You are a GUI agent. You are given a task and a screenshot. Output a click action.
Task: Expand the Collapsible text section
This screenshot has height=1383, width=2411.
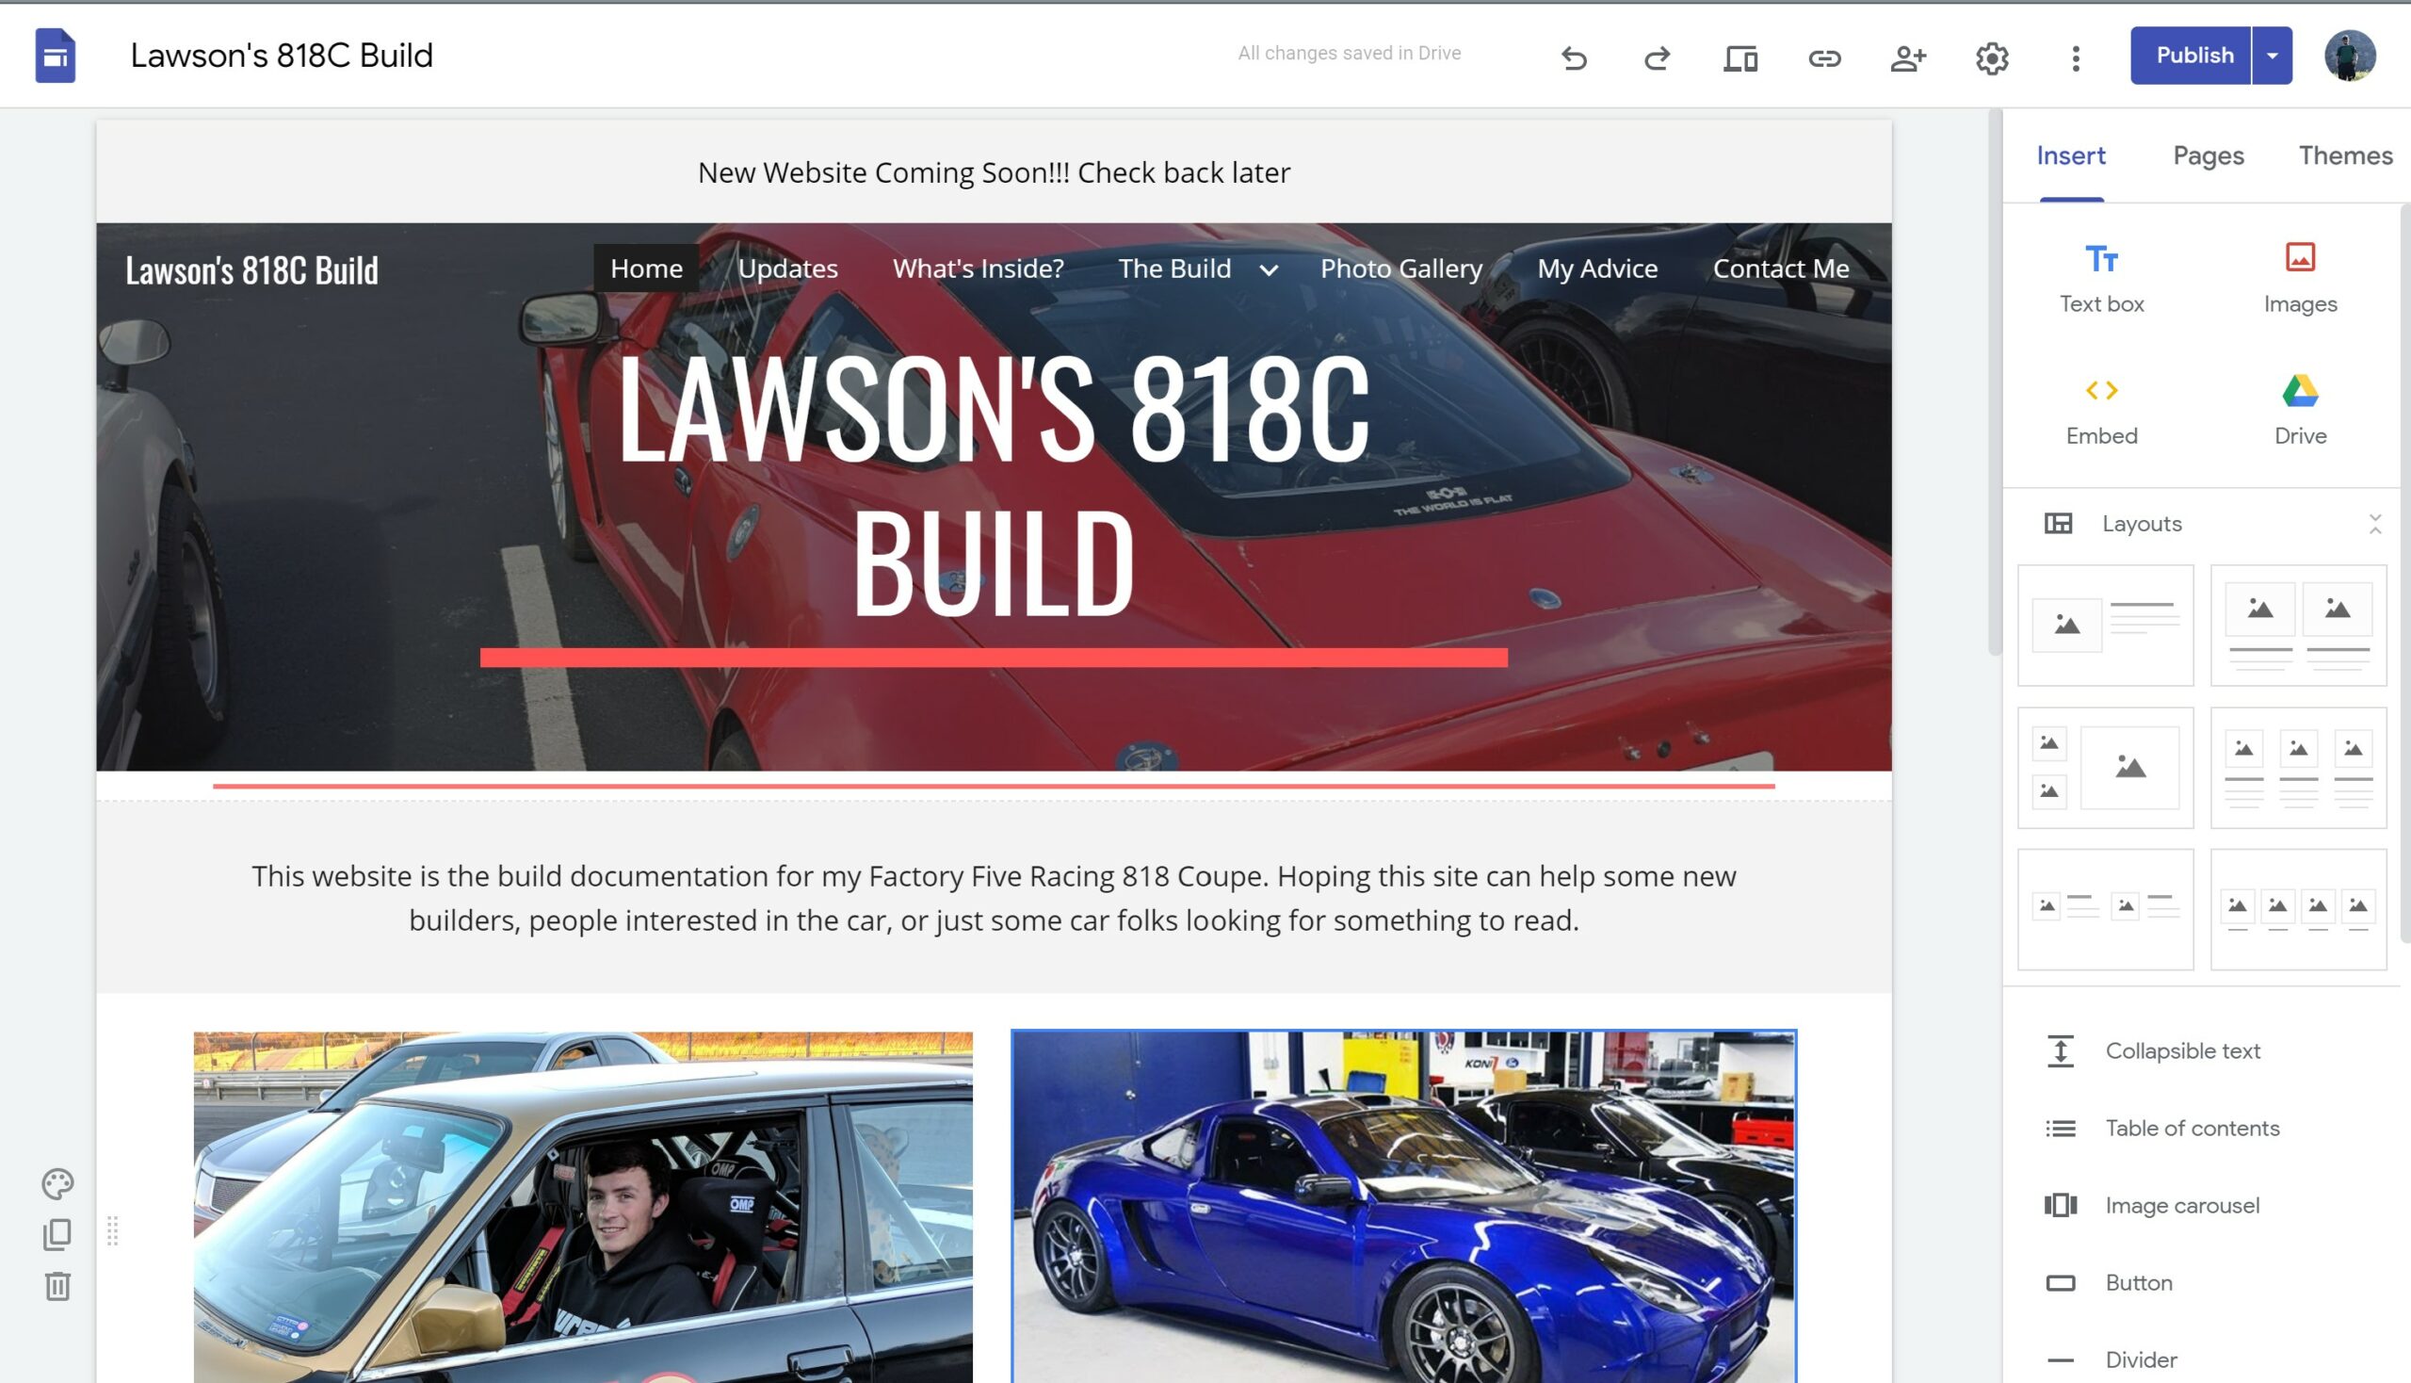pos(2184,1050)
